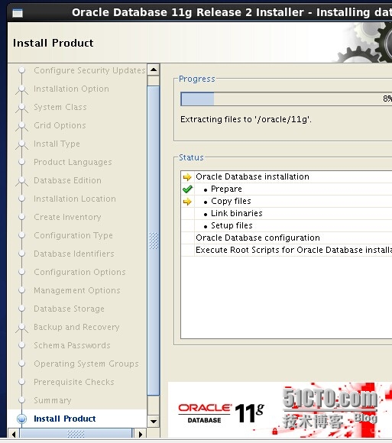
Task: Select Summary step
Action: click(52, 400)
